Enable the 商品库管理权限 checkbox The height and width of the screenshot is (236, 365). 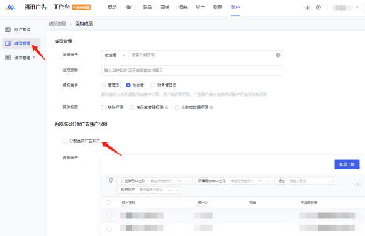click(132, 107)
